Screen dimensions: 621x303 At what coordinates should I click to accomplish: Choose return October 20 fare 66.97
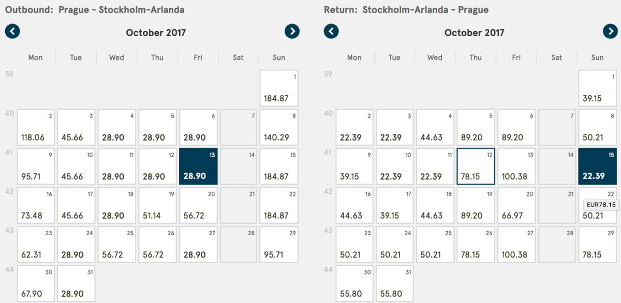[516, 205]
